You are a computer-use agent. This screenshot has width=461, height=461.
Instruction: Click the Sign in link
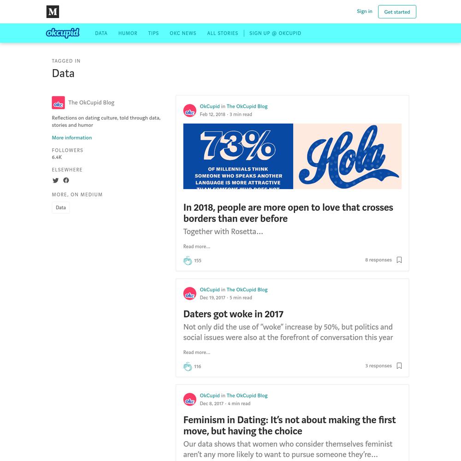coord(364,11)
